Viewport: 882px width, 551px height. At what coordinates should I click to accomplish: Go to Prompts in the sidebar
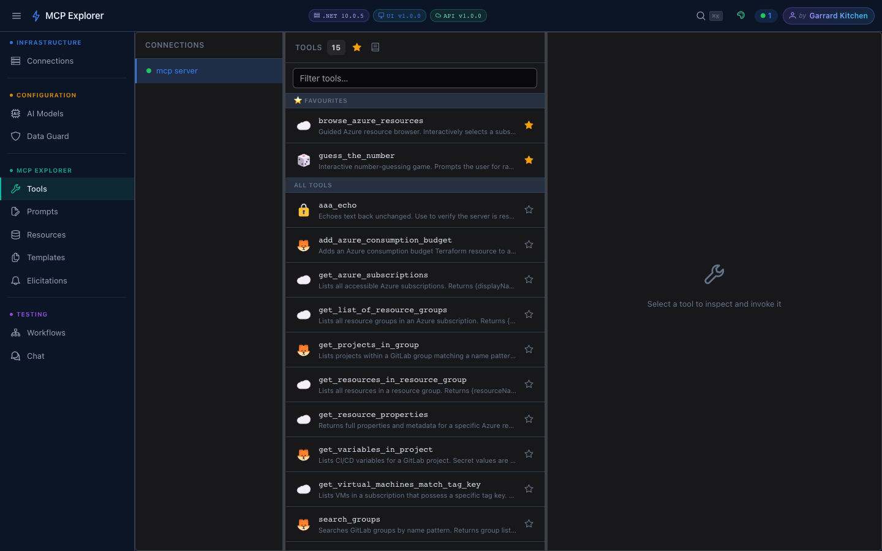click(42, 212)
